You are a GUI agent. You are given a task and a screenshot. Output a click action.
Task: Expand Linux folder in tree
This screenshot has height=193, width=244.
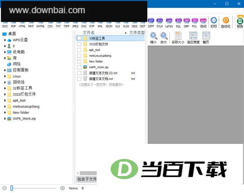pyautogui.click(x=5, y=76)
